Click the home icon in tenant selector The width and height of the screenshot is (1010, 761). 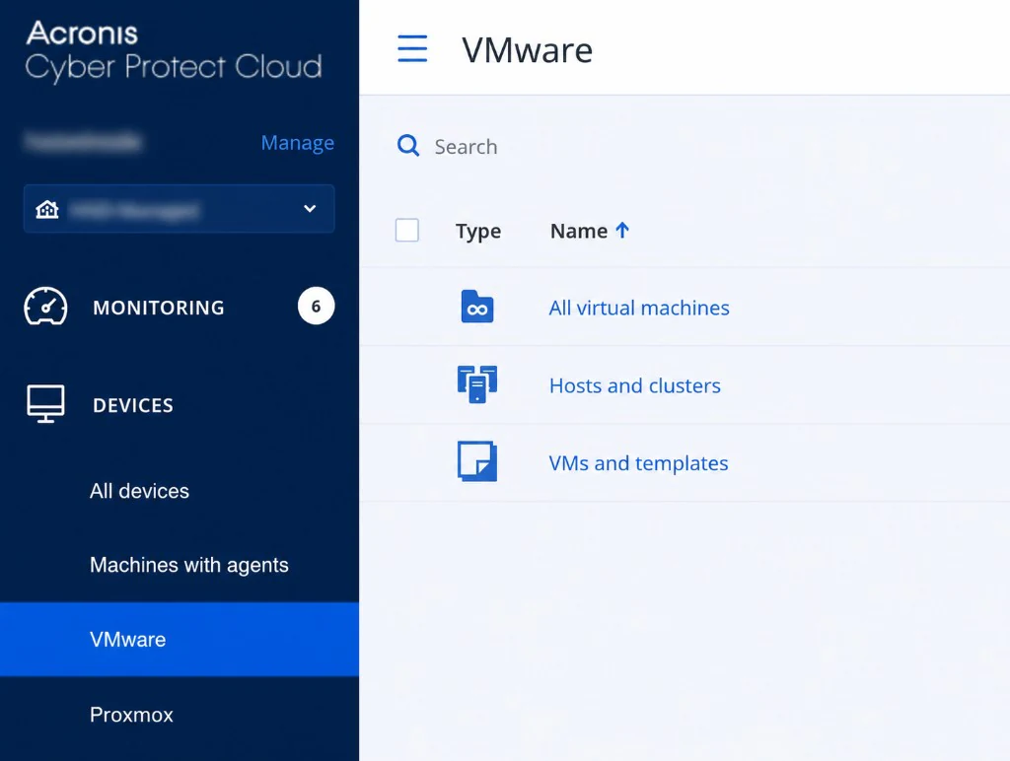(x=47, y=209)
